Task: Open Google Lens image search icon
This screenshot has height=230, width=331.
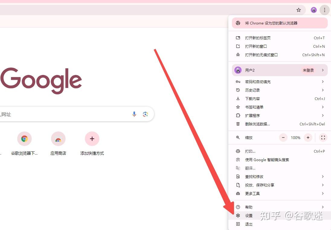Action: point(145,114)
